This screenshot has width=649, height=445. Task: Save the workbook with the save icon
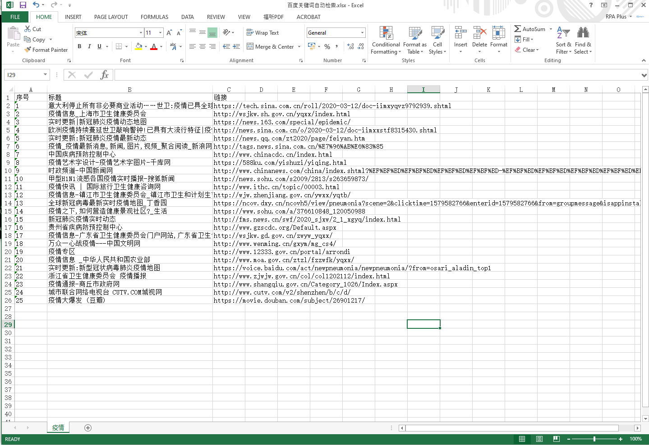click(23, 5)
